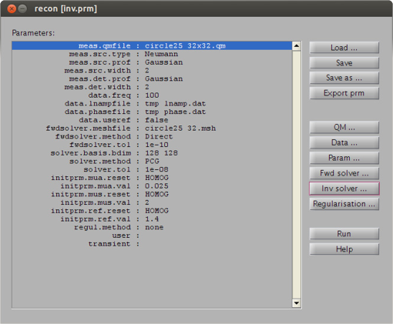This screenshot has width=393, height=324.
Task: Select the data.lnampfile row
Action: click(152, 104)
